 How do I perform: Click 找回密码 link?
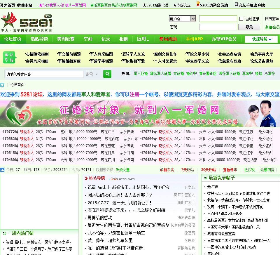click(272, 19)
